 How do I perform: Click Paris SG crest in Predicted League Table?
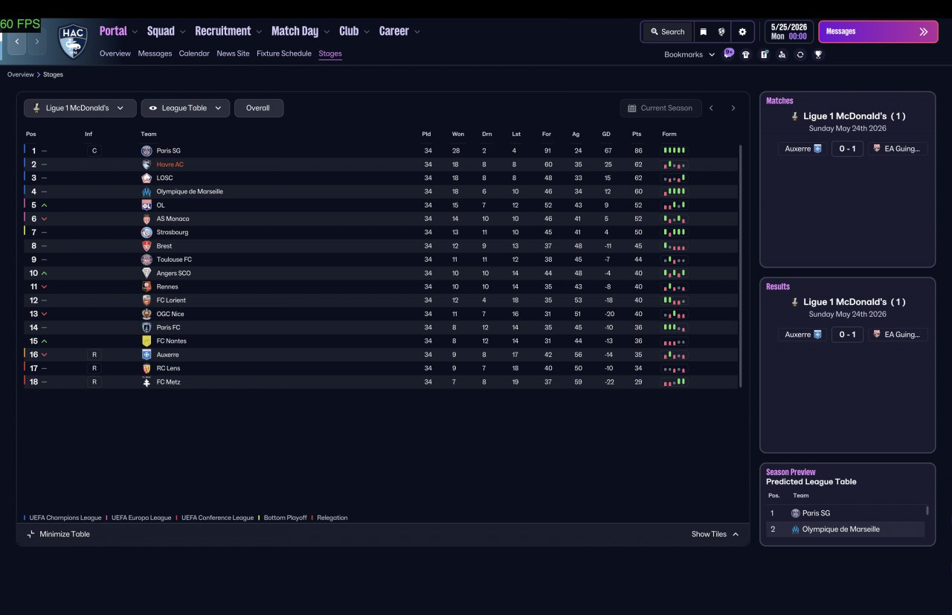pyautogui.click(x=796, y=513)
